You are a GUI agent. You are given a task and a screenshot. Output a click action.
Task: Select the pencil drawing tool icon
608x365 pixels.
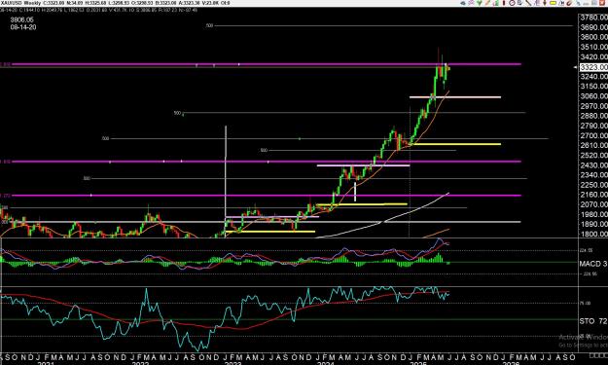(x=487, y=3)
